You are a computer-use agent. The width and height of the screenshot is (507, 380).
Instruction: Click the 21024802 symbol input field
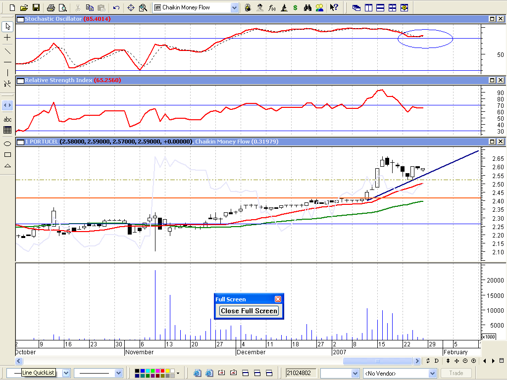point(301,373)
